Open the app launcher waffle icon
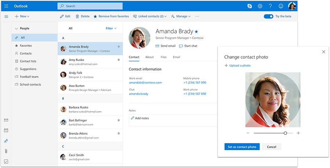The image size is (330, 168). pos(6,6)
